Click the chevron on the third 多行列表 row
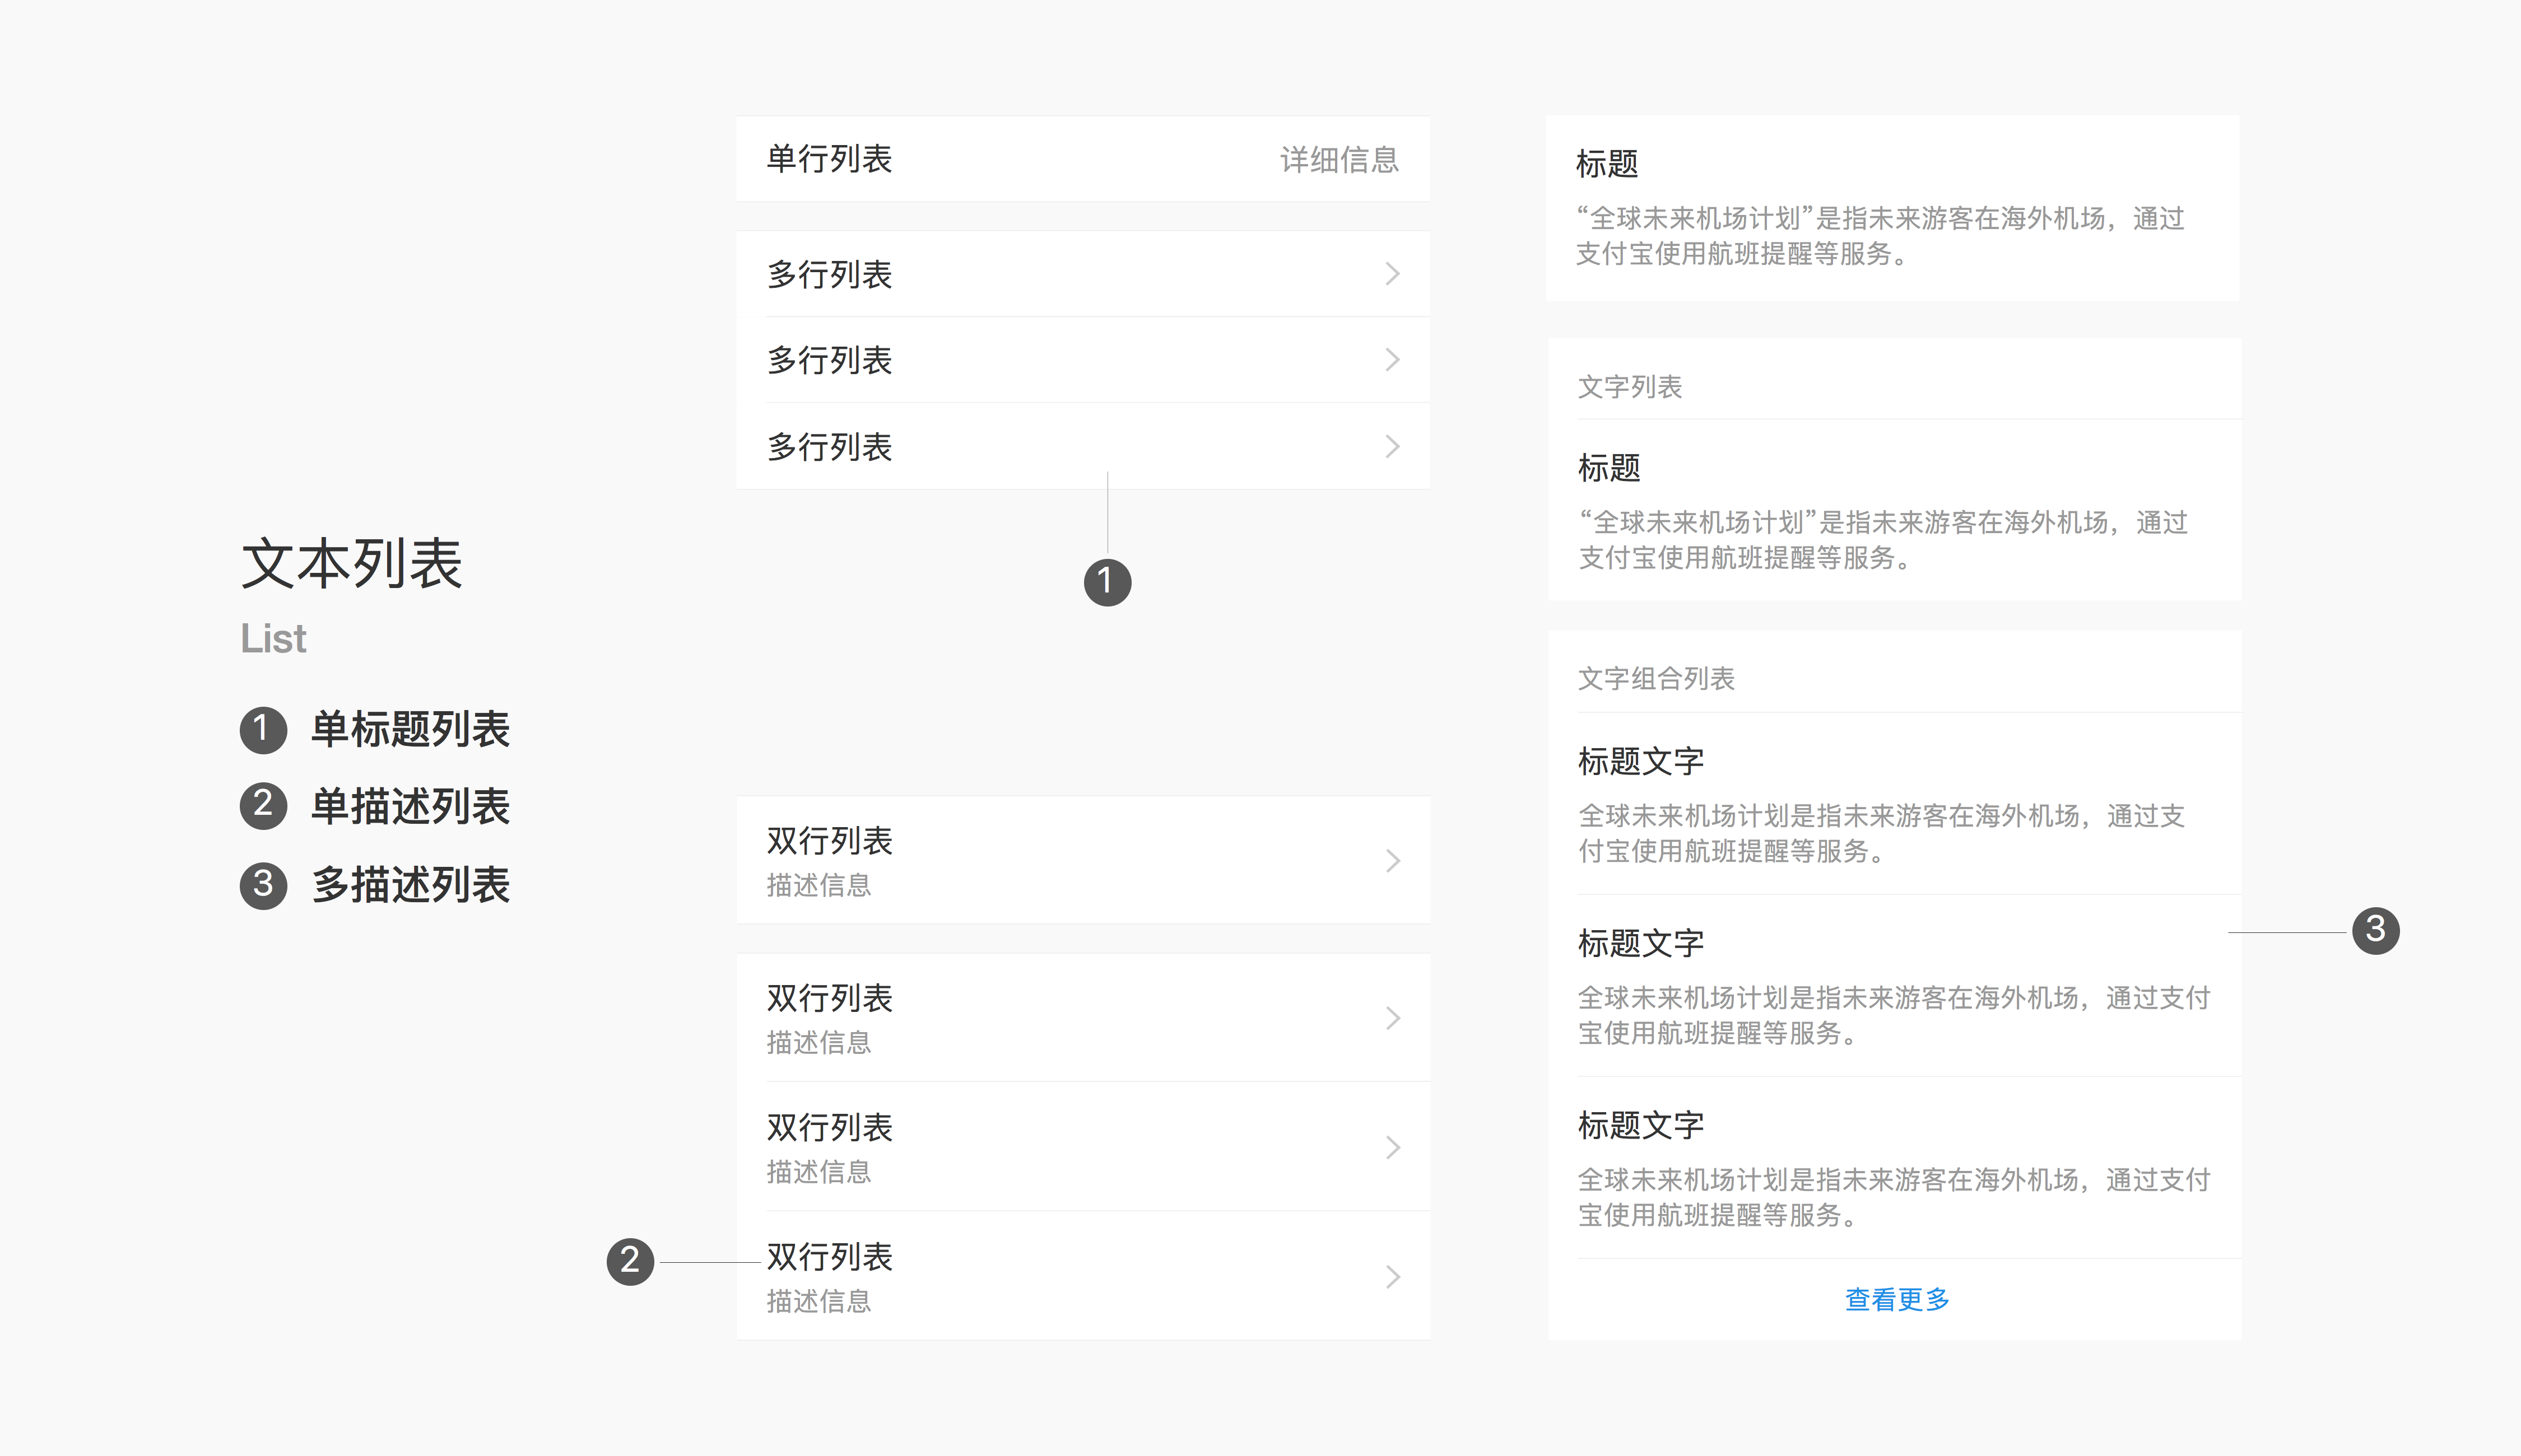Image resolution: width=2521 pixels, height=1456 pixels. pos(1393,446)
